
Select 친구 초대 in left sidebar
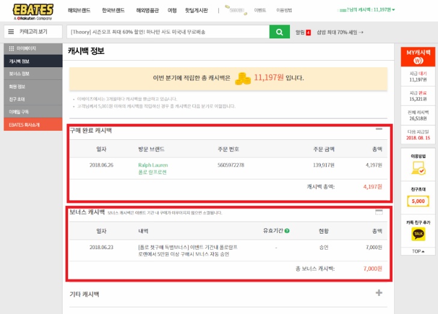tap(33, 99)
